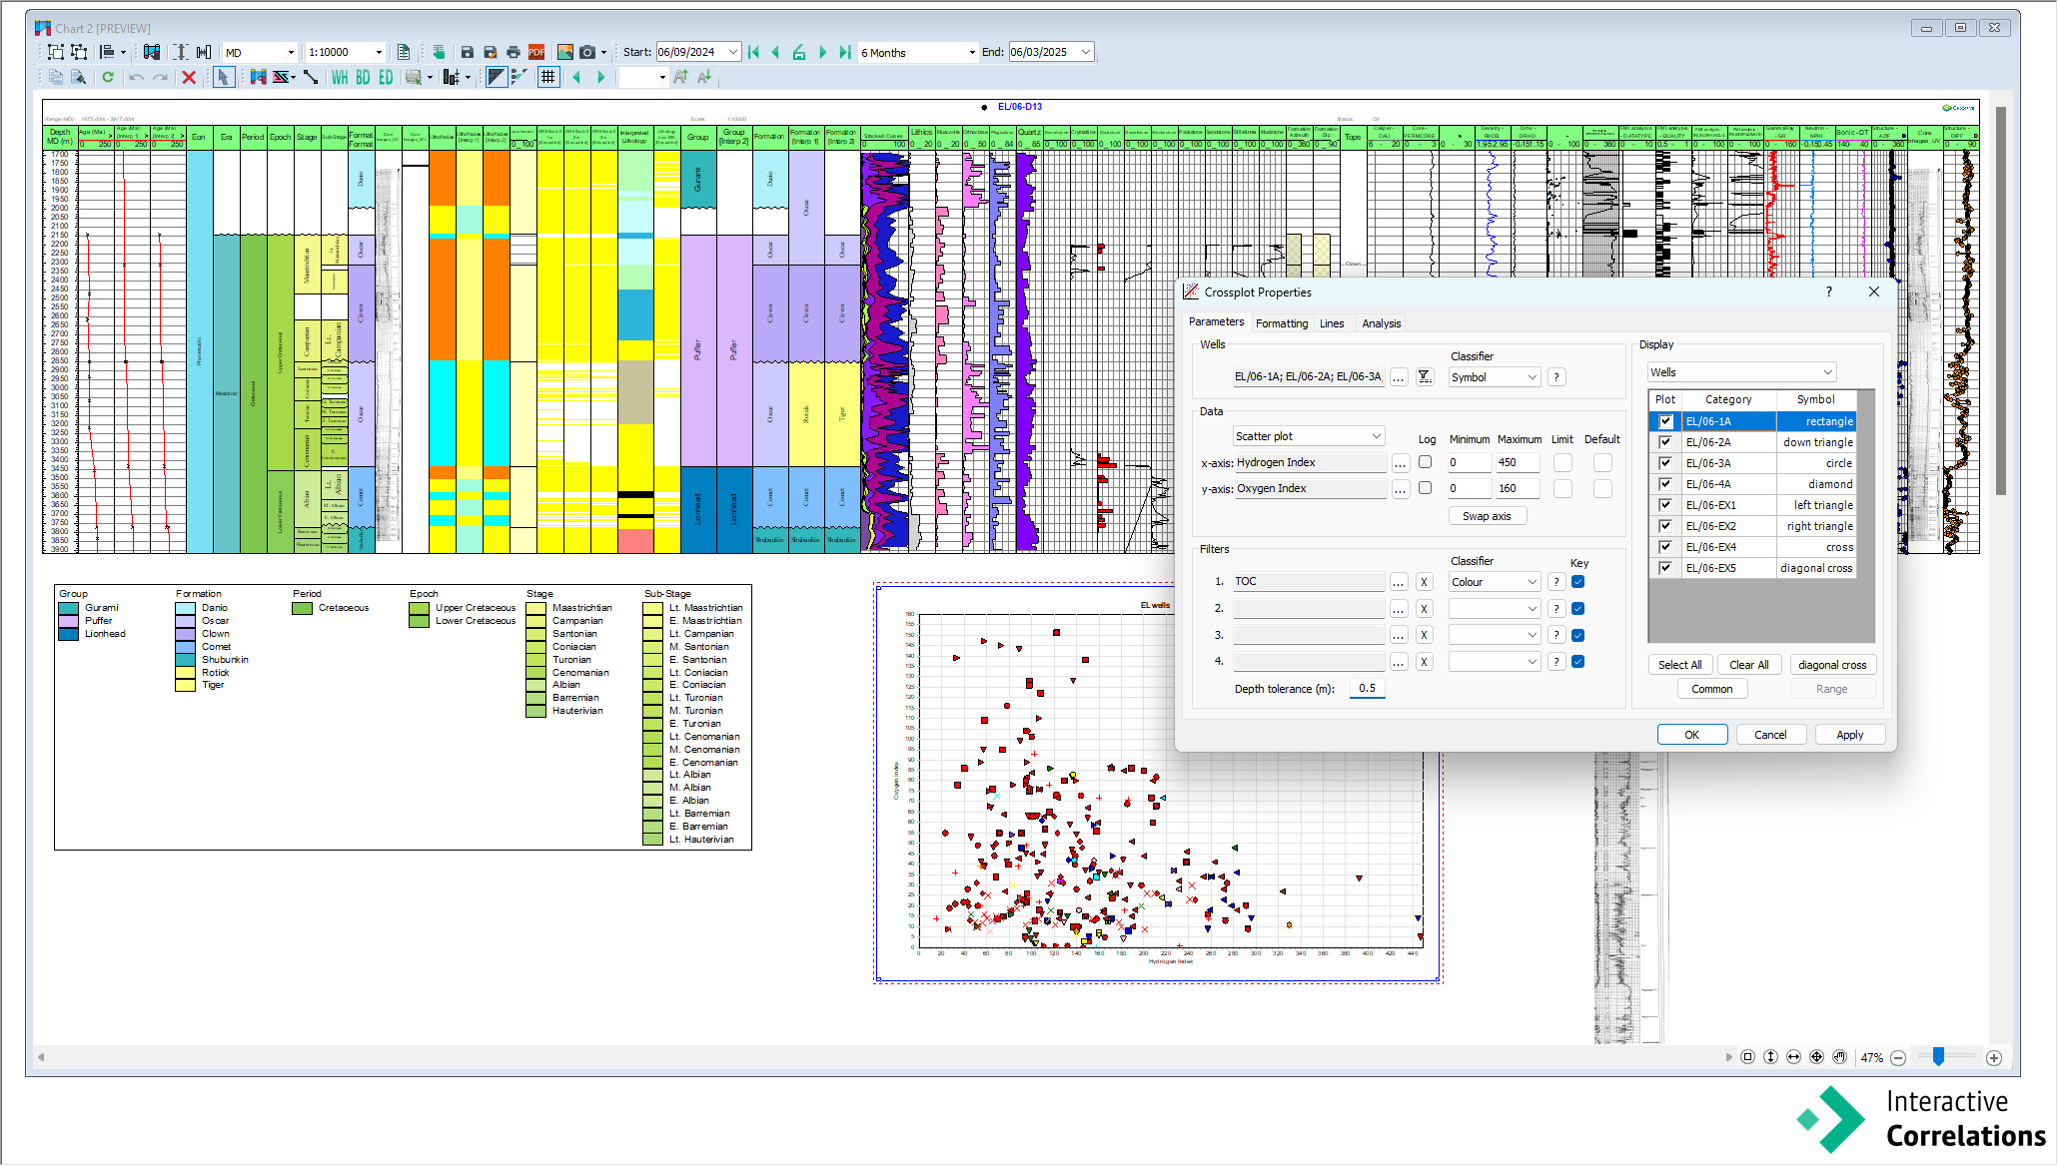Click the Select All button
Image resolution: width=2058 pixels, height=1166 pixels.
(x=1679, y=665)
